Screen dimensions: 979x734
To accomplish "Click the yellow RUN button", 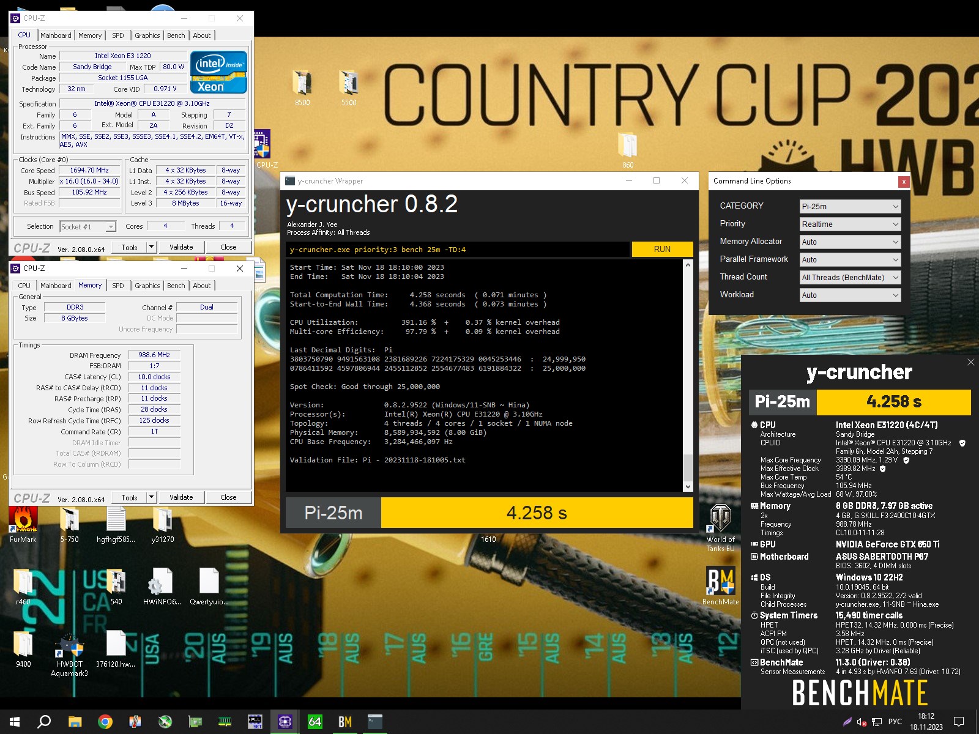I will [x=662, y=249].
